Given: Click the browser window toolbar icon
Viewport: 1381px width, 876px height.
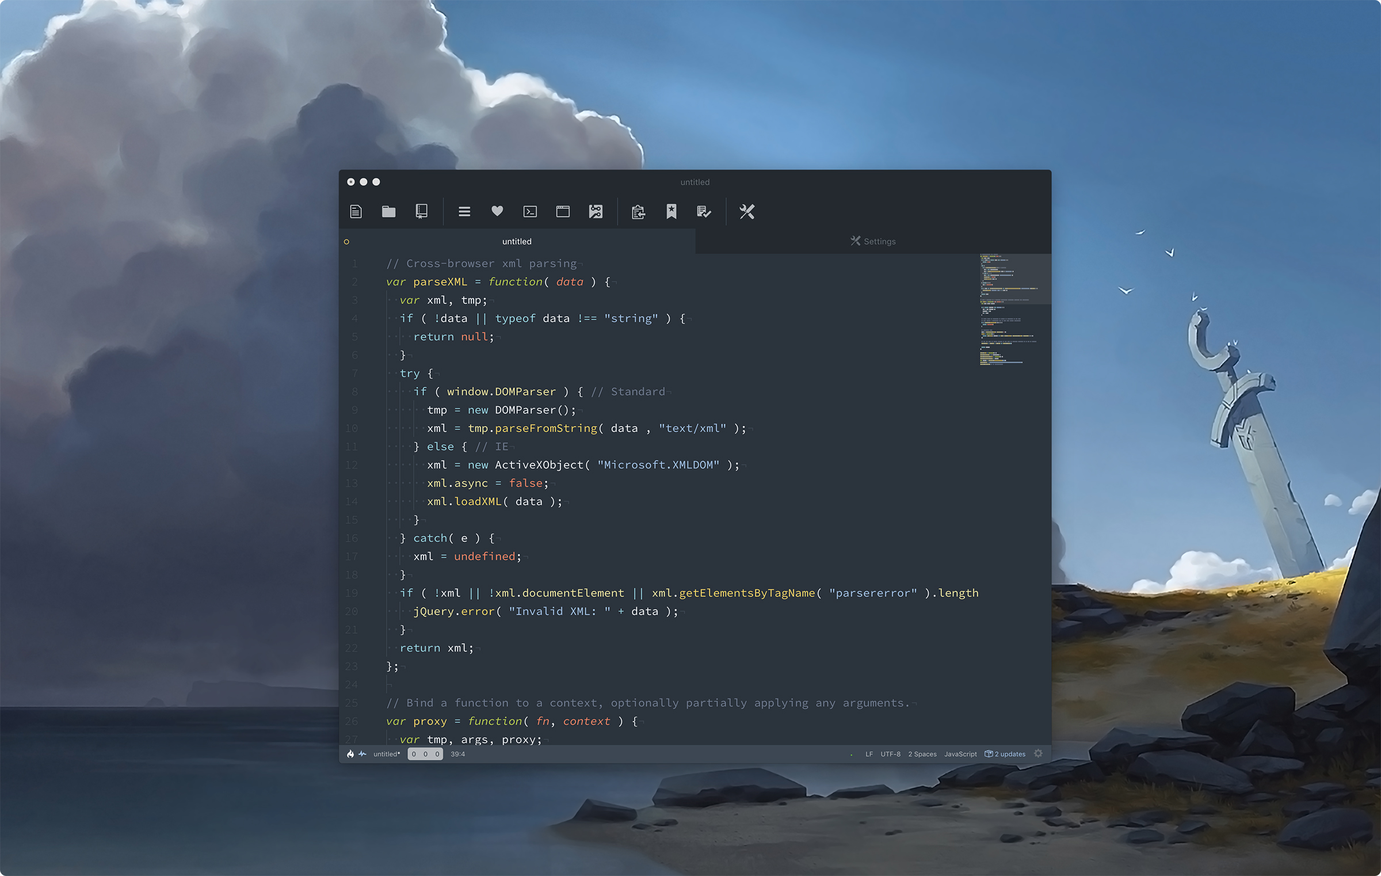Looking at the screenshot, I should pyautogui.click(x=563, y=212).
